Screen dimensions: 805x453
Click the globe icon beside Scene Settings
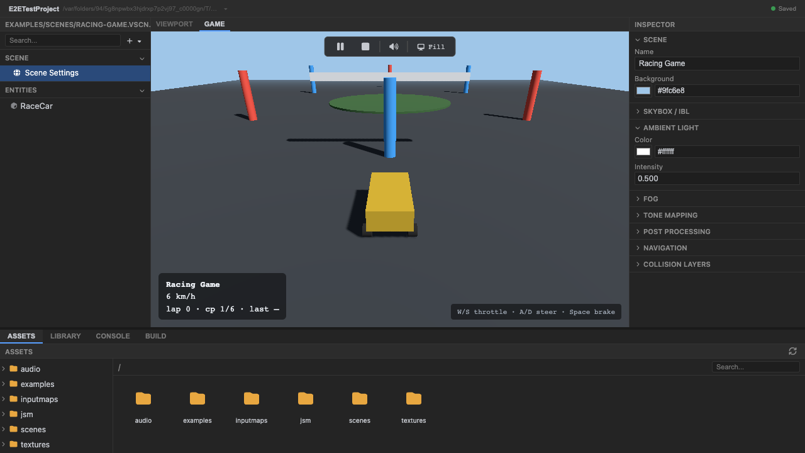coord(17,73)
